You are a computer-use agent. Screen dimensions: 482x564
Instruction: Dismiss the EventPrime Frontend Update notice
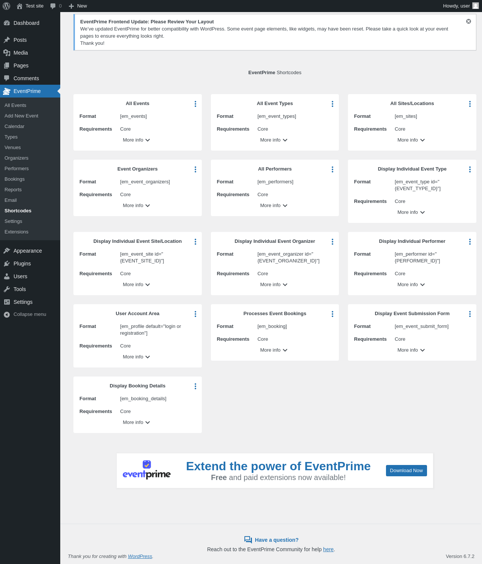click(x=468, y=21)
